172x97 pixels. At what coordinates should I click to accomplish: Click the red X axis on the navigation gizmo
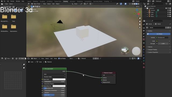139,14
